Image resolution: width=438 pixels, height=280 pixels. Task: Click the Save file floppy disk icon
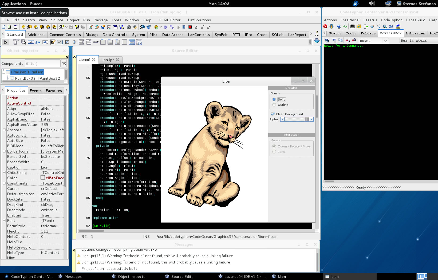click(71, 27)
